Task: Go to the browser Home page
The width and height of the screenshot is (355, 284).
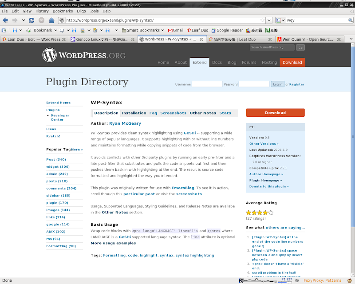Action: pos(51,20)
